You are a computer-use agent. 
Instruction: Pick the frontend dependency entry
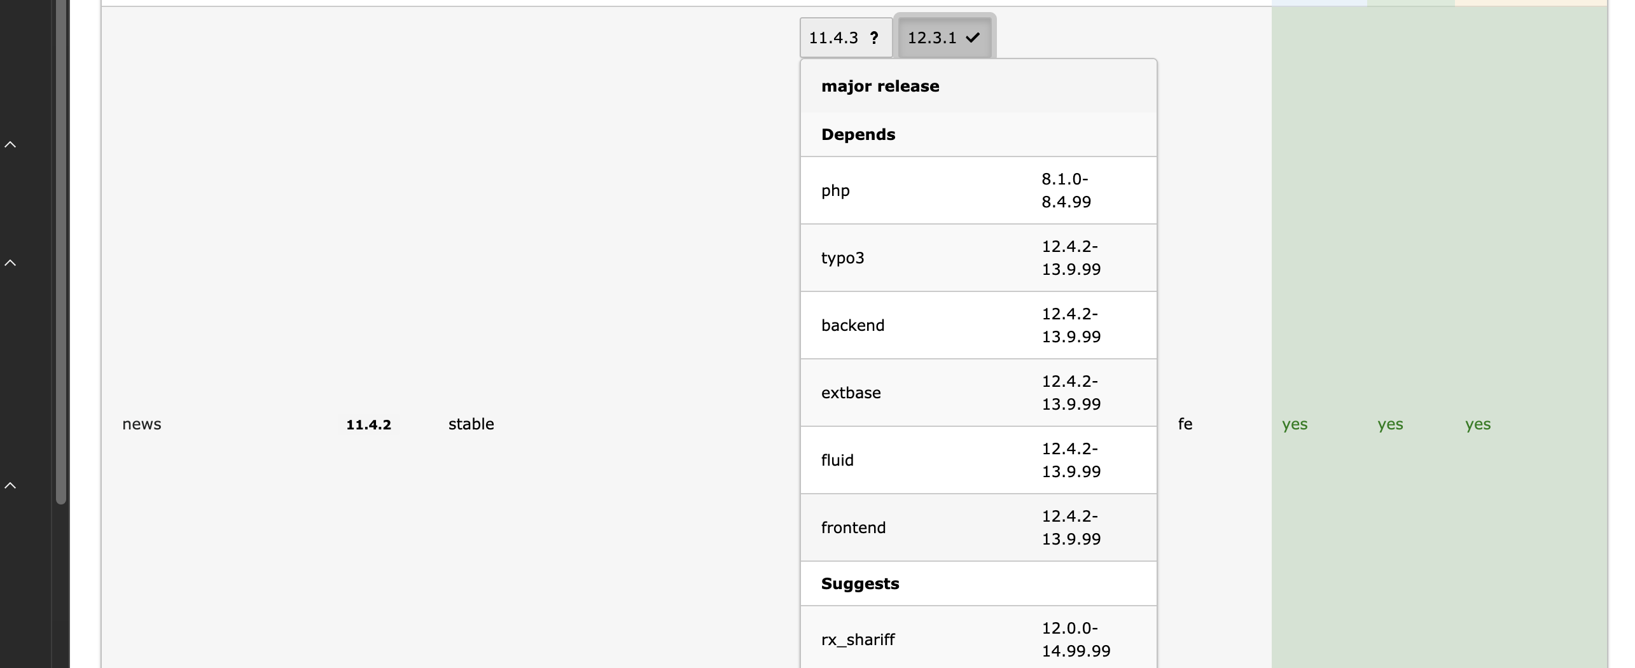978,528
